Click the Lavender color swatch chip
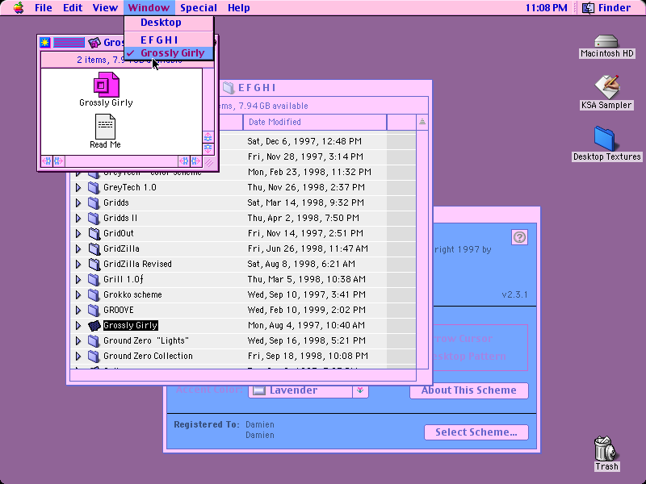646x484 pixels. click(x=258, y=390)
